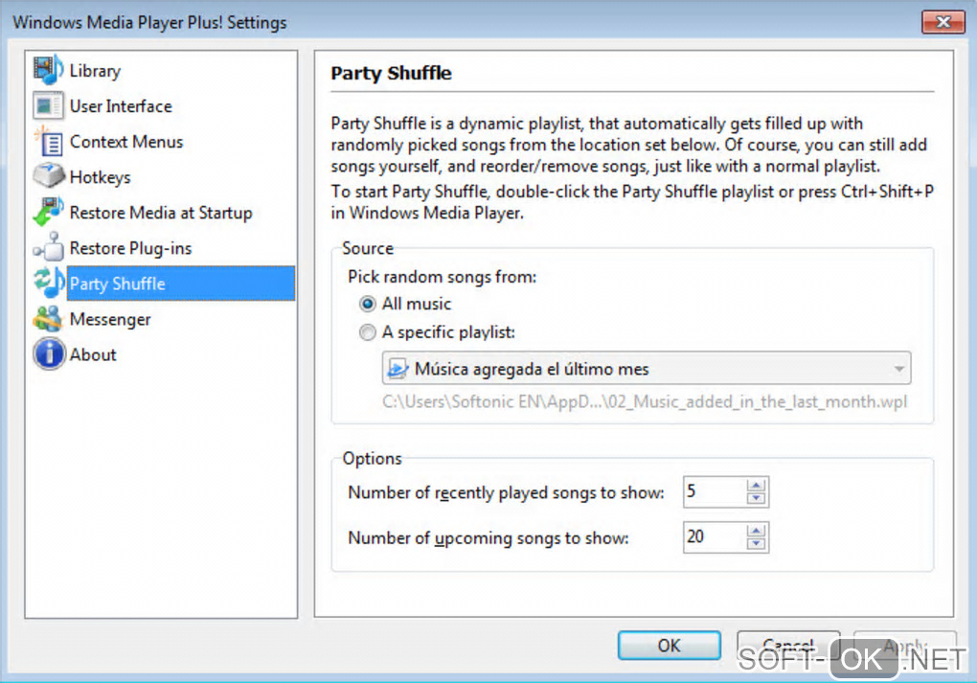Increase upcoming songs count
The width and height of the screenshot is (977, 683).
(756, 531)
